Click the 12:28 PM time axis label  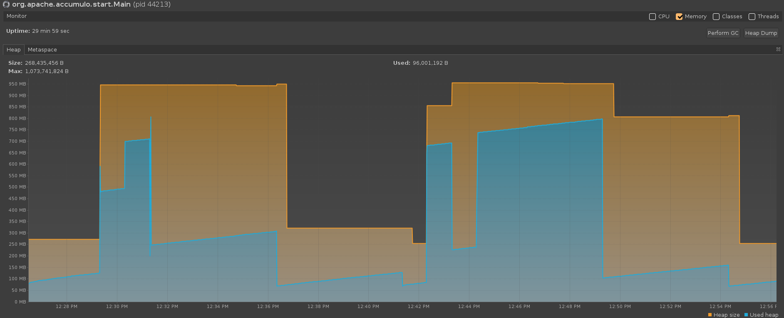(x=66, y=307)
